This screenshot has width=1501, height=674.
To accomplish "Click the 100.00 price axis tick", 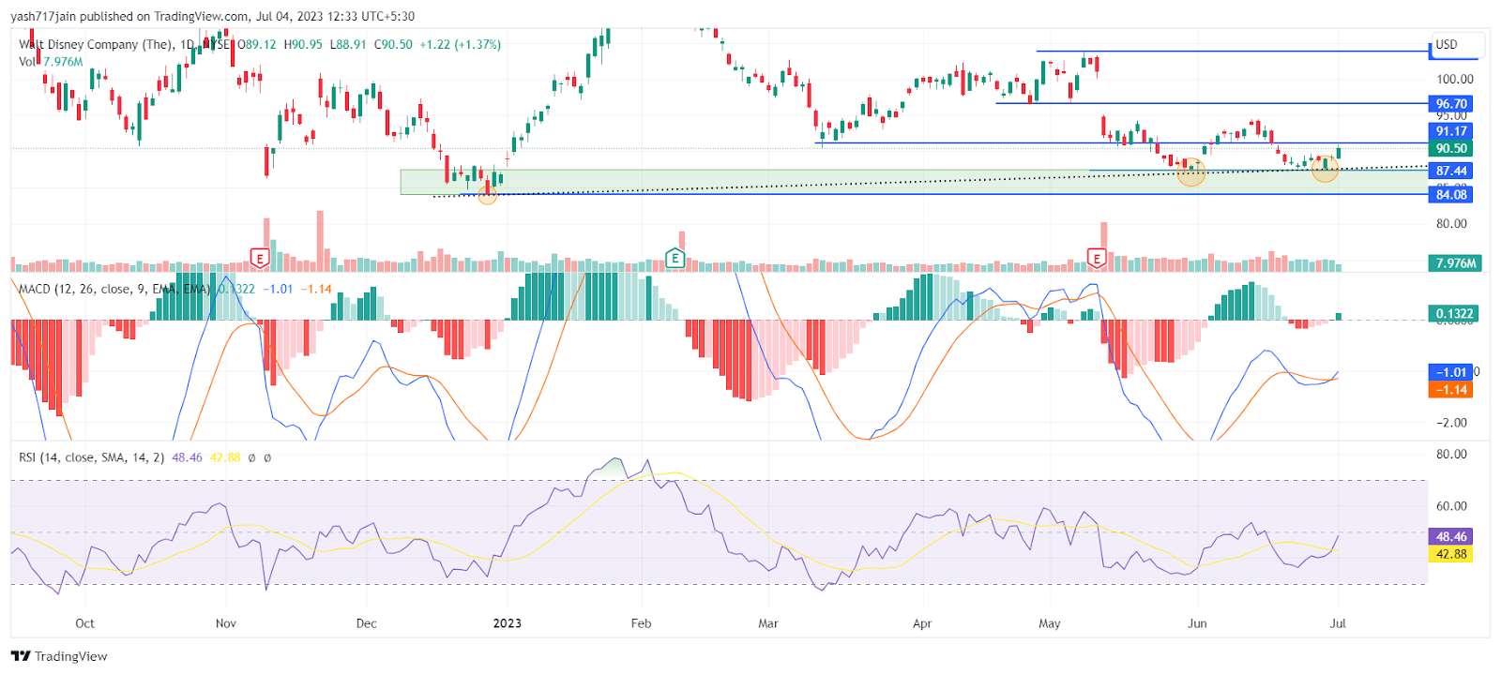I will pos(1455,80).
